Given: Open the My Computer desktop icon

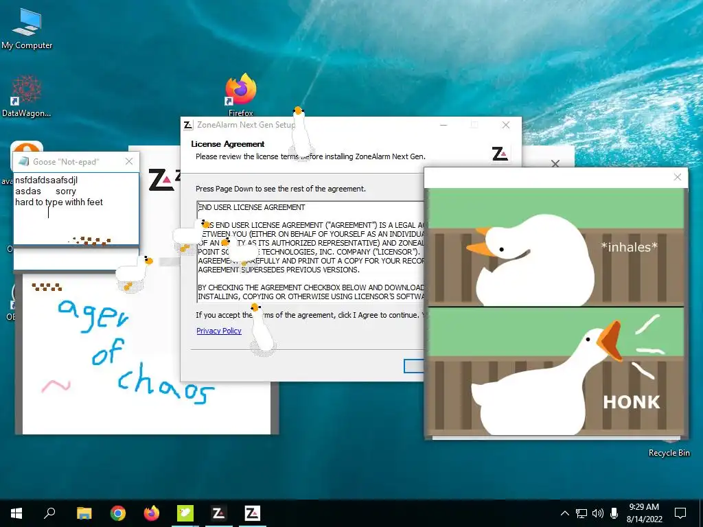Looking at the screenshot, I should (27, 29).
